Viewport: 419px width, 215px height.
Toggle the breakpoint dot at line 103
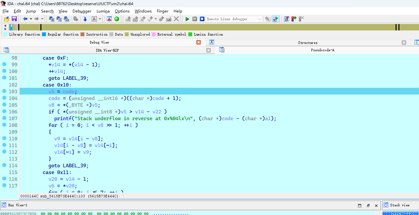pos(4,91)
